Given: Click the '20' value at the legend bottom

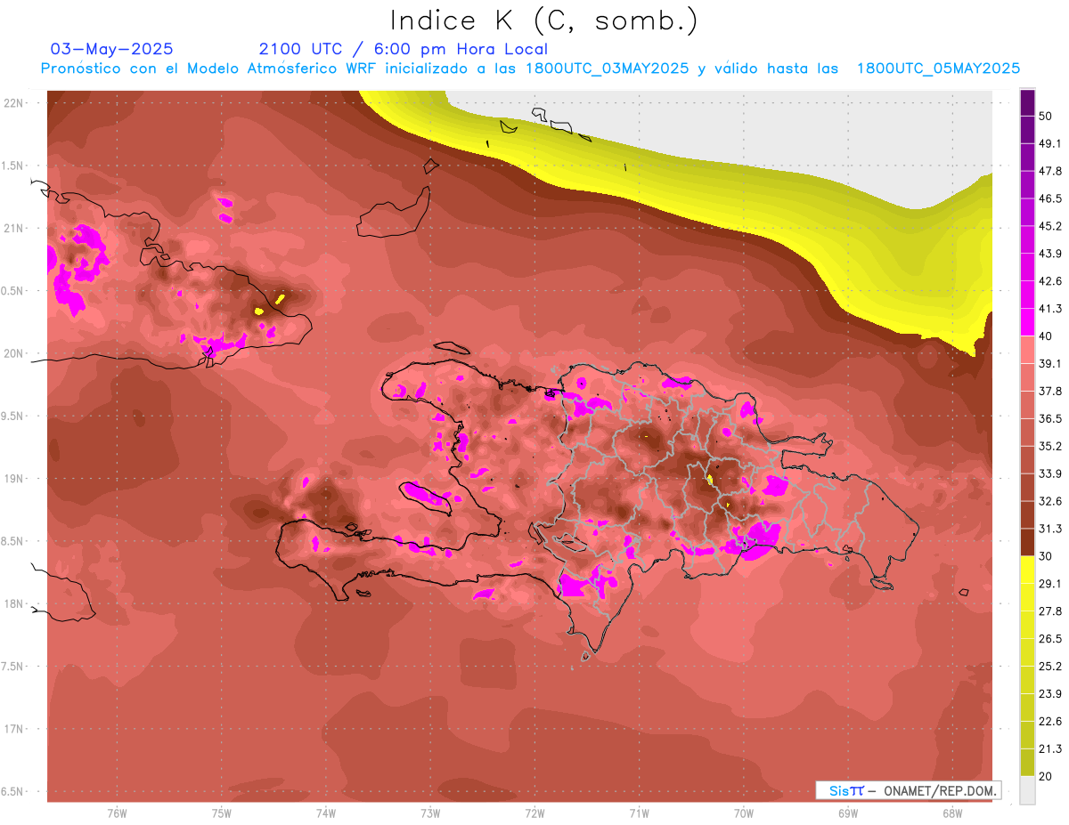Looking at the screenshot, I should (x=1046, y=777).
